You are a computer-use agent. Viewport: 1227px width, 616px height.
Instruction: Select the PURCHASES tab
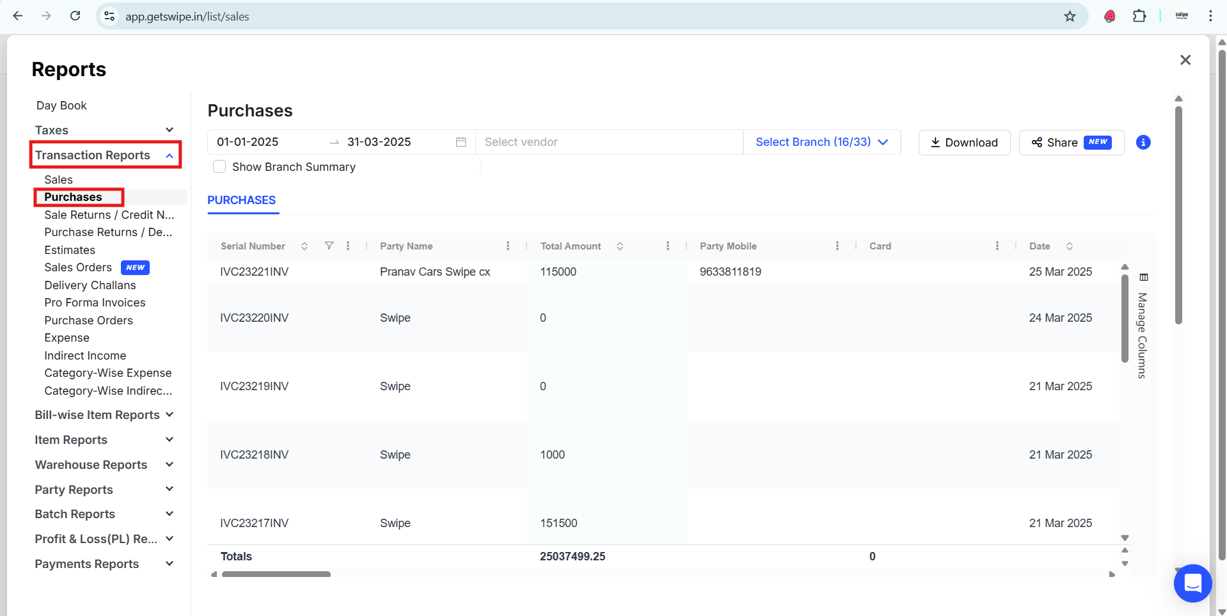(242, 200)
